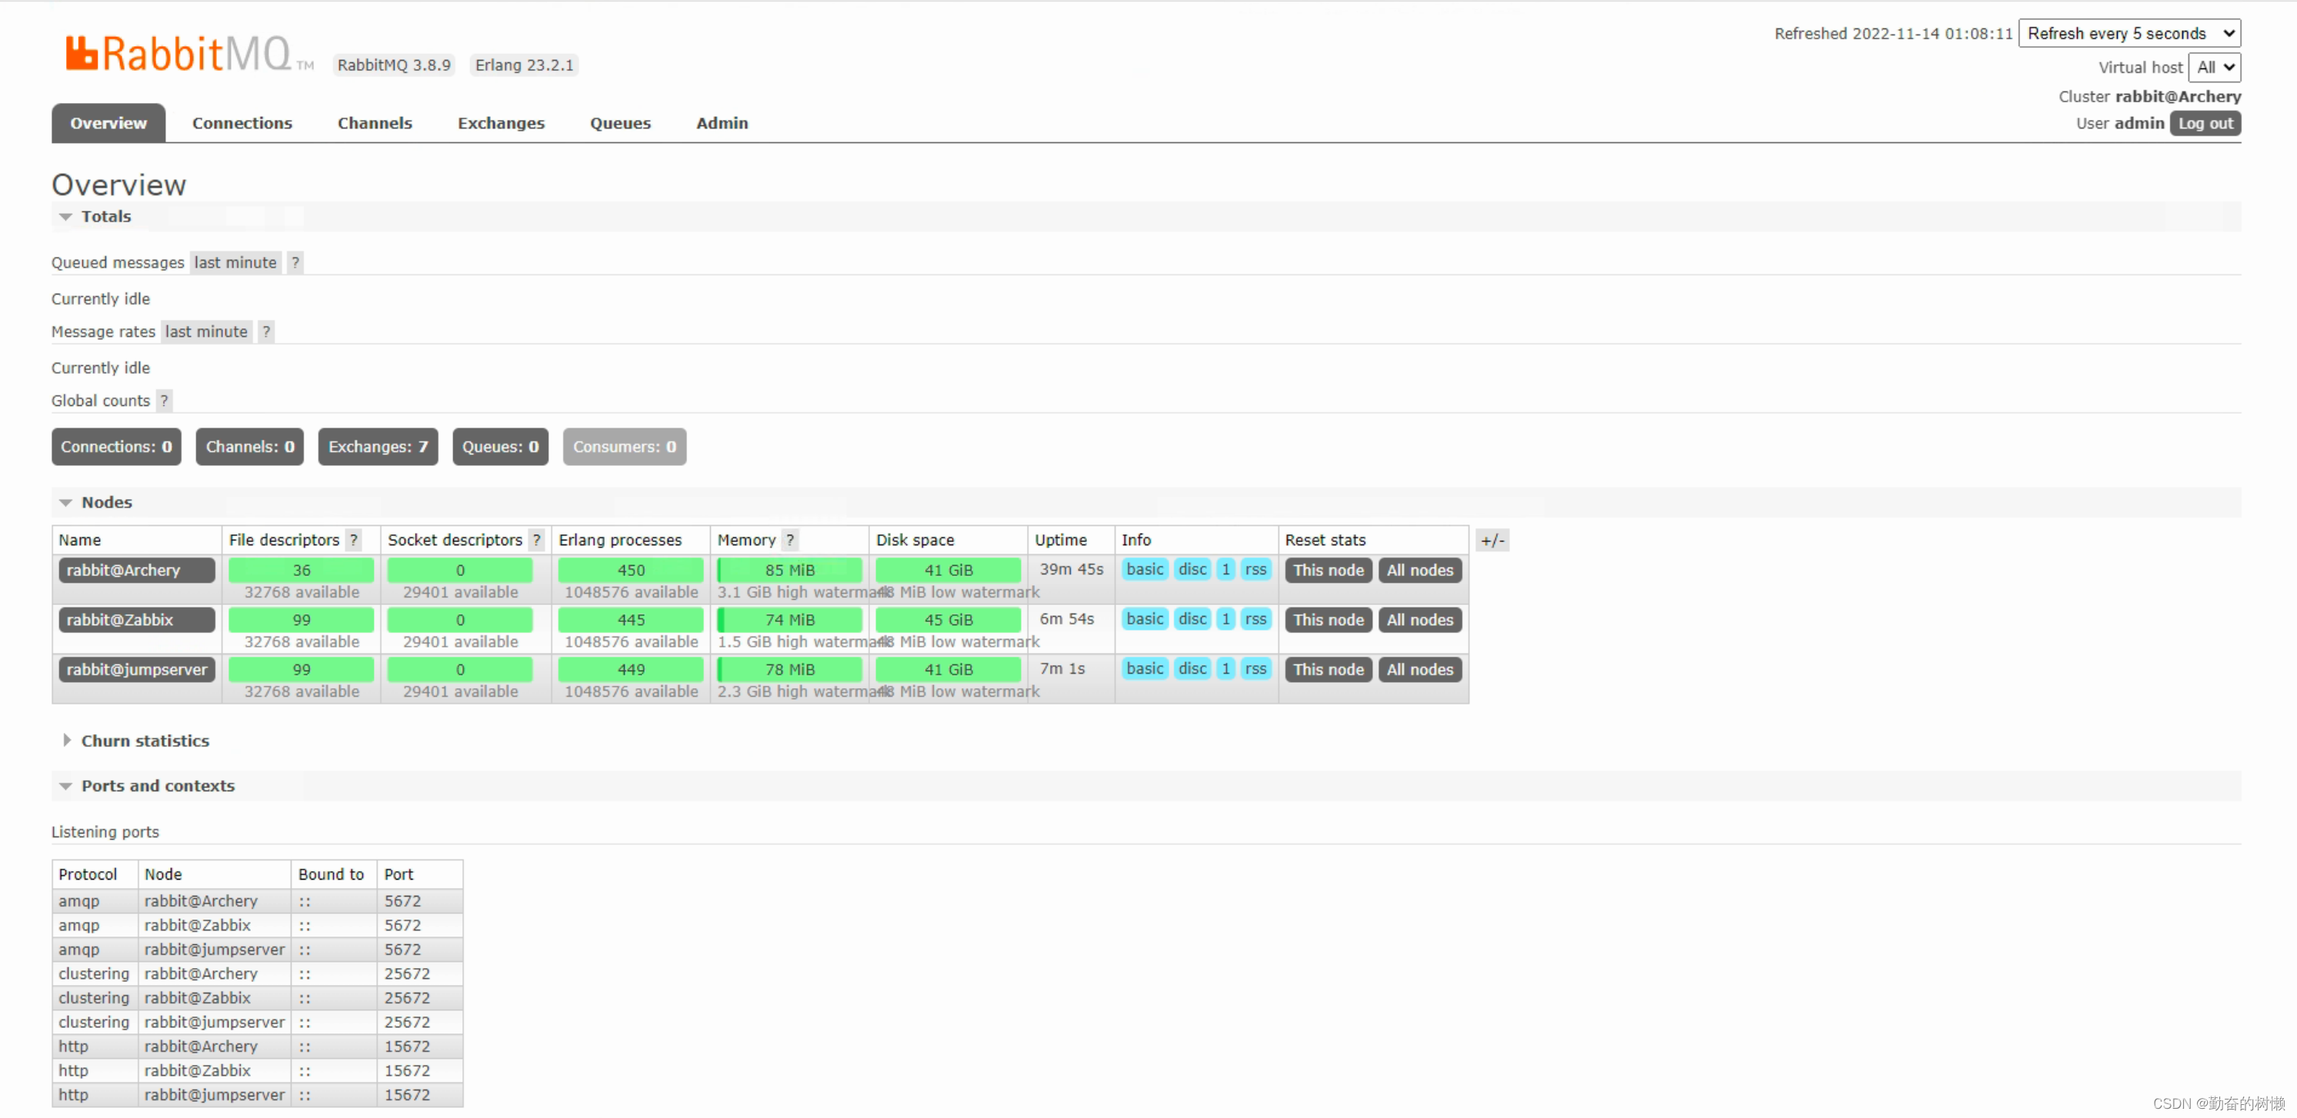
Task: Click the RabbitMQ 3.8.9 version label
Action: pyautogui.click(x=393, y=65)
